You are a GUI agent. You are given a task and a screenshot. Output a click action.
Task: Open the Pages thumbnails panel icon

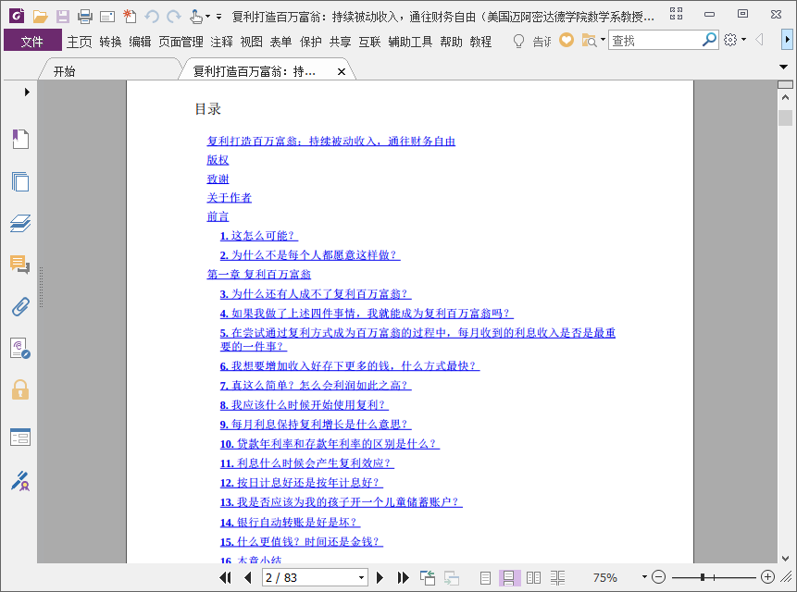point(20,181)
